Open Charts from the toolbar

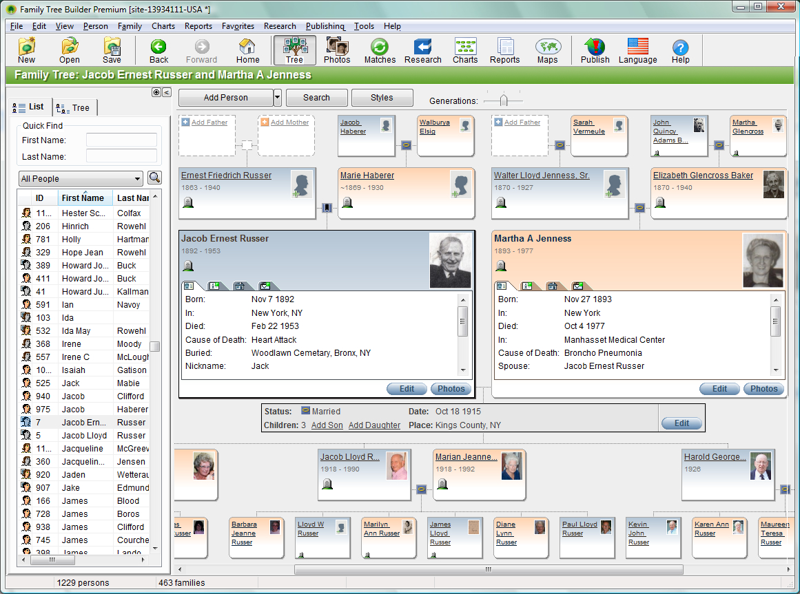465,51
